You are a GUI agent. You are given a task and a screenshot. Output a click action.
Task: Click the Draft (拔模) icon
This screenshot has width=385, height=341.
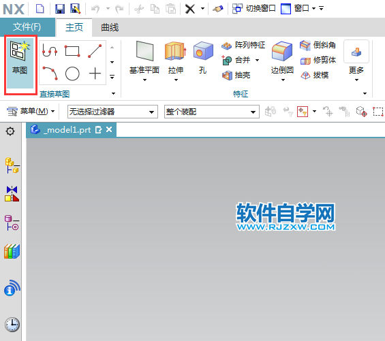click(x=305, y=76)
